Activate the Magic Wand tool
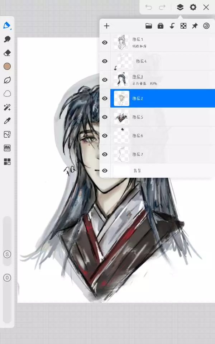This screenshot has width=215, height=344. click(x=7, y=107)
